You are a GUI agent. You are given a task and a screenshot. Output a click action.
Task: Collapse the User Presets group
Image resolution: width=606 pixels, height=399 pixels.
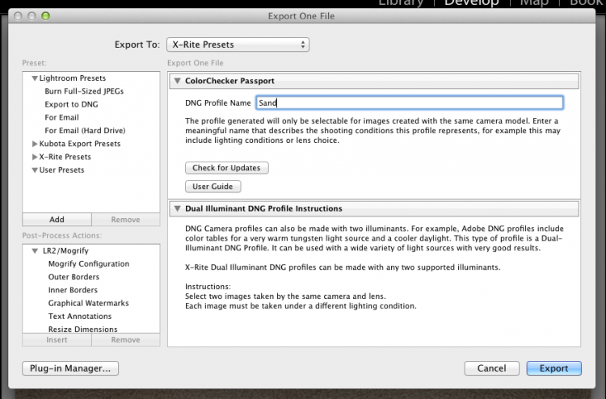(35, 170)
